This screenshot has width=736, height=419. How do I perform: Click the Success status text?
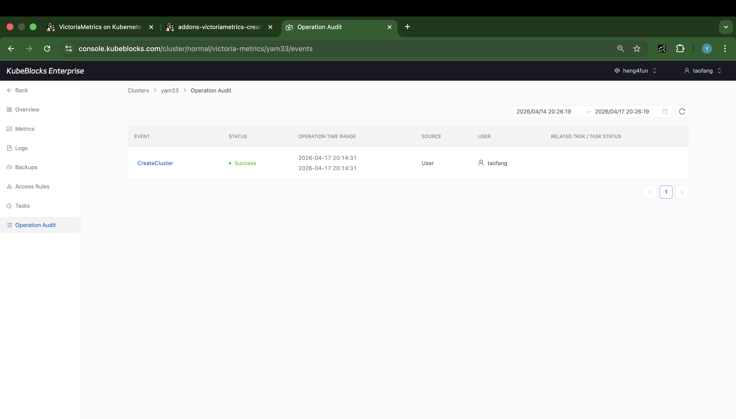245,163
